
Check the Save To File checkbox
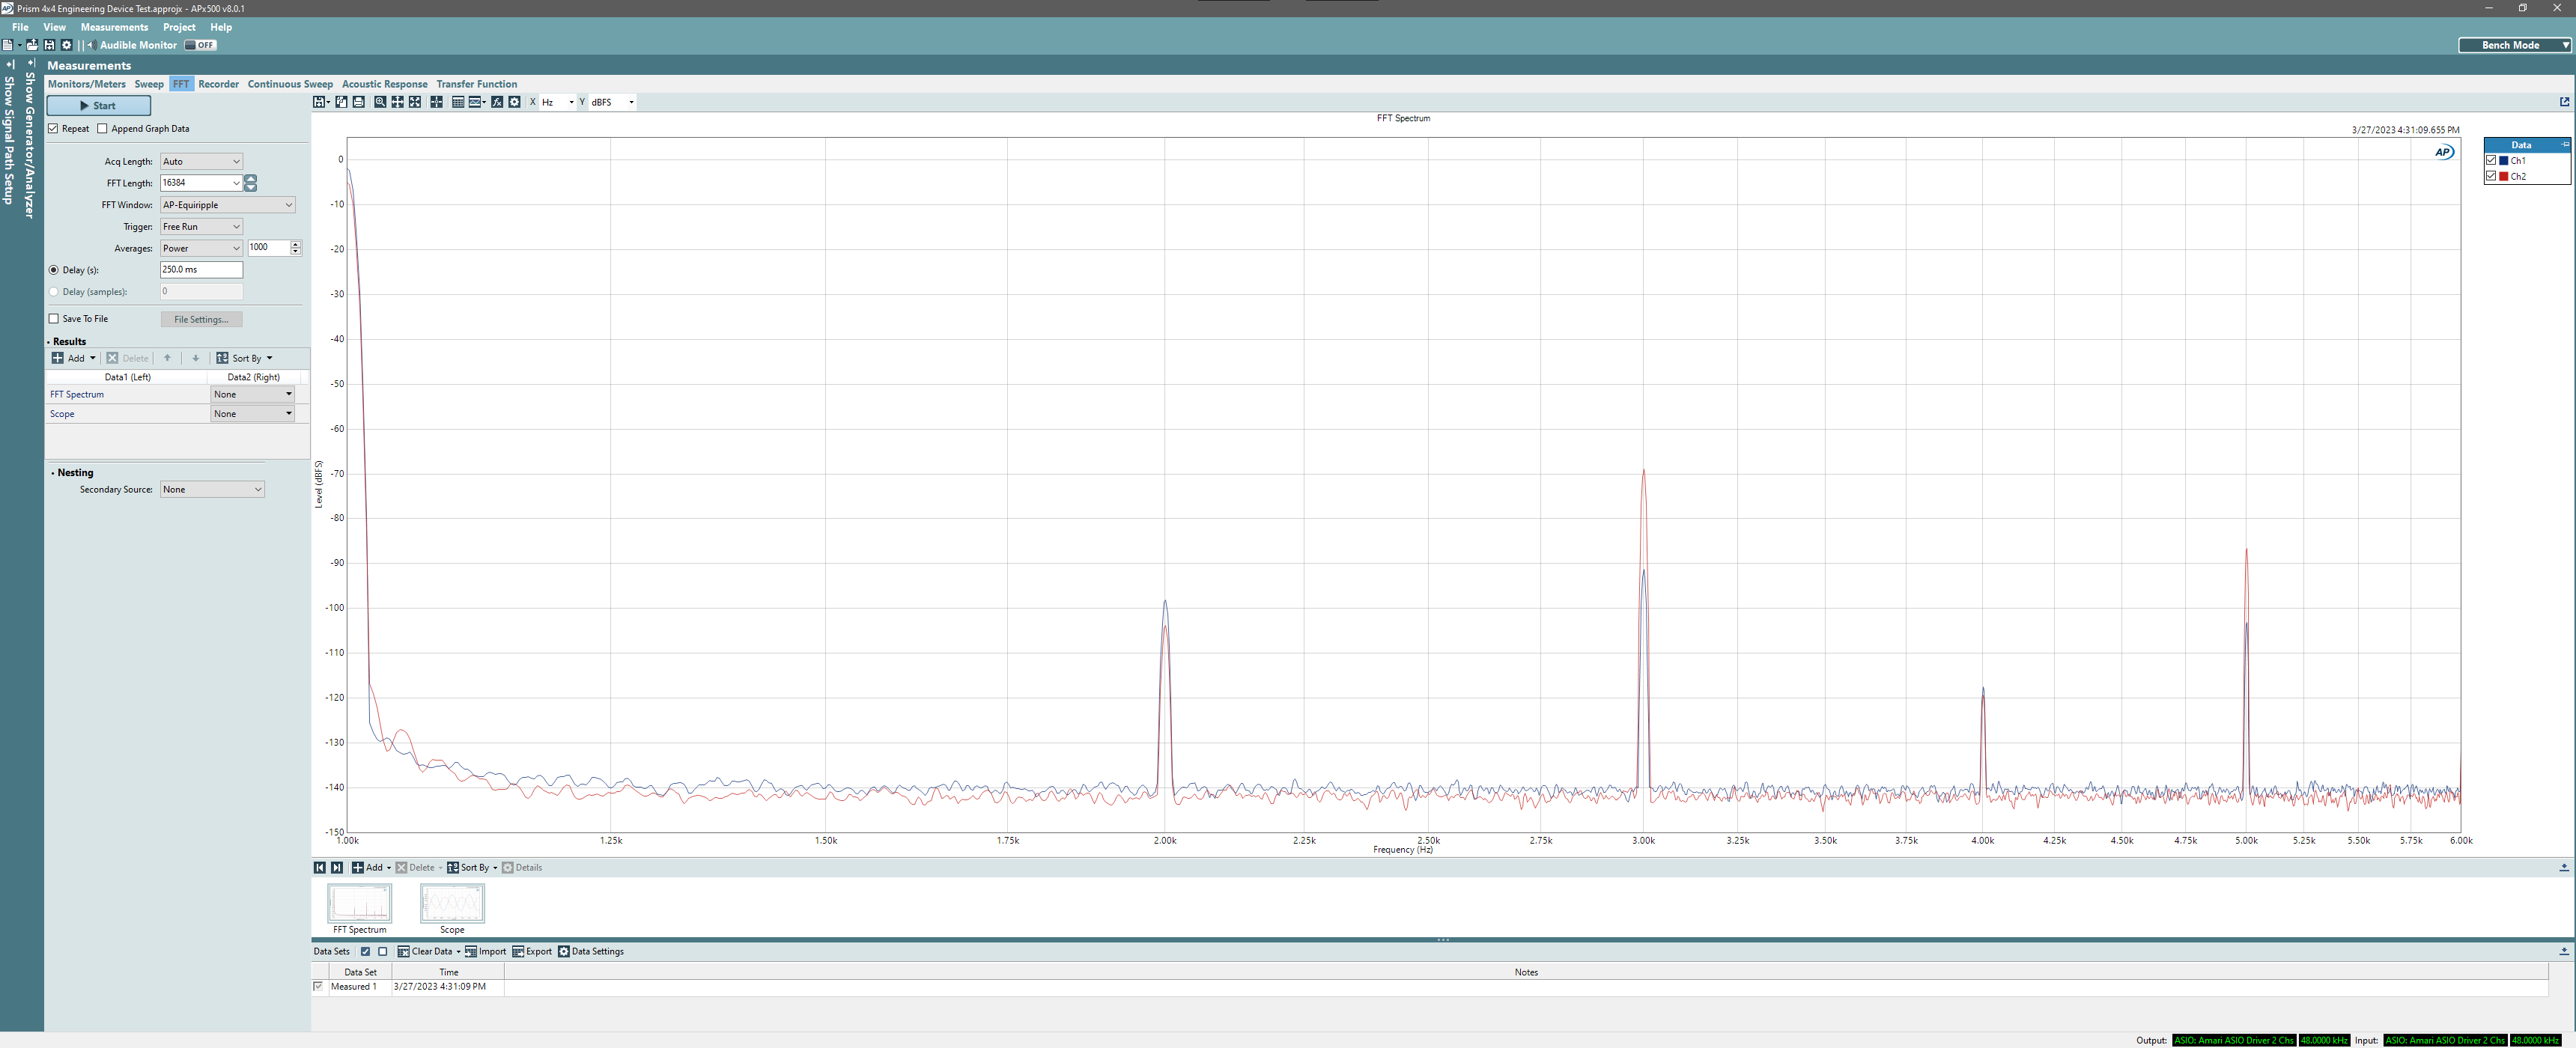(x=54, y=319)
